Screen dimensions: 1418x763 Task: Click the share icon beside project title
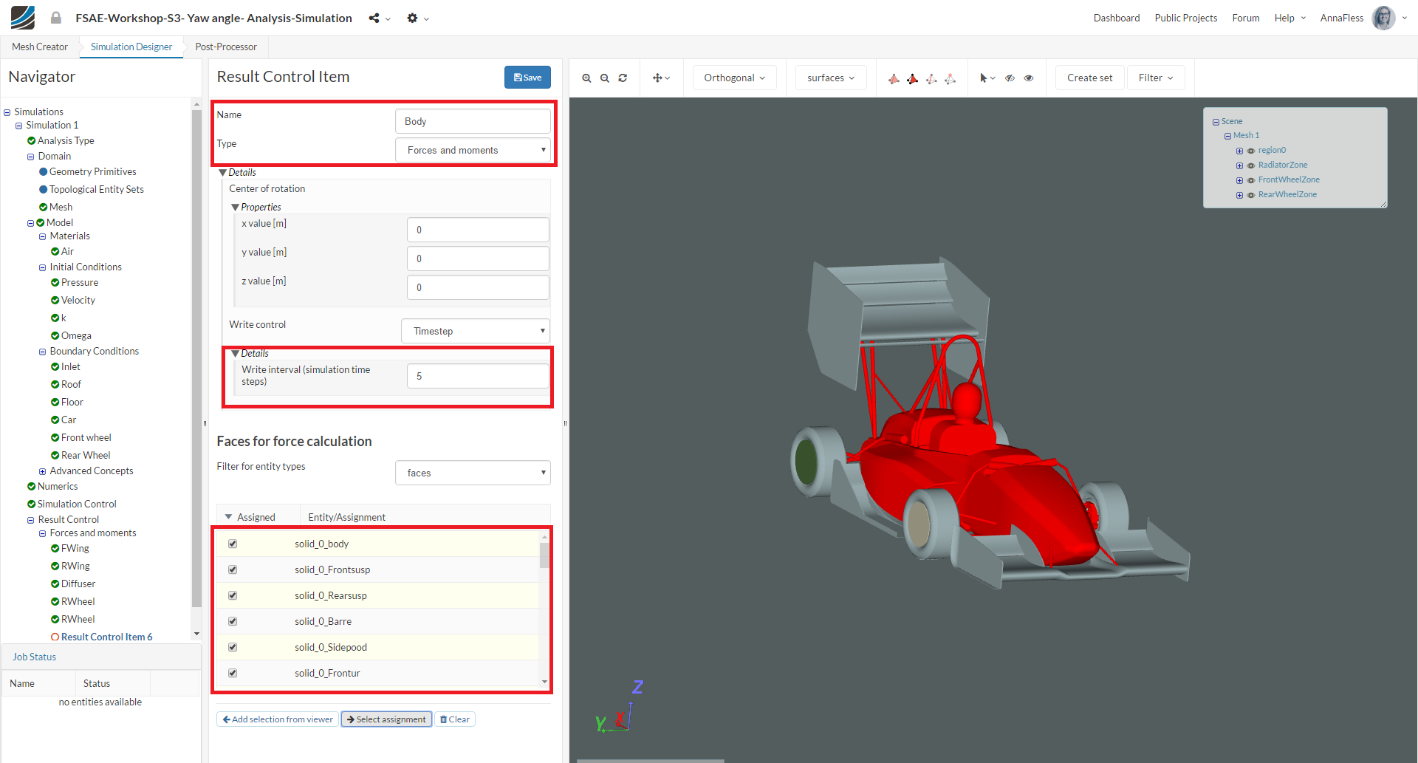coord(374,18)
